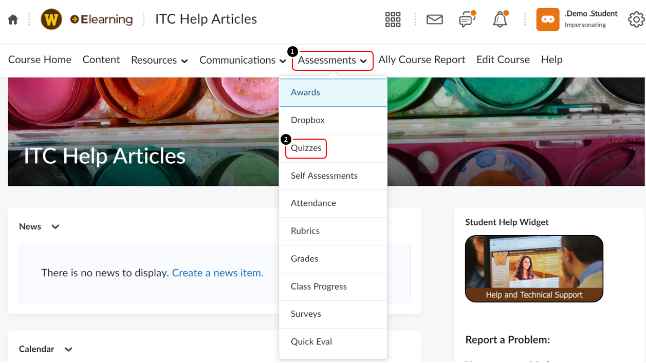Navigate to Ally Course Report

click(x=421, y=60)
